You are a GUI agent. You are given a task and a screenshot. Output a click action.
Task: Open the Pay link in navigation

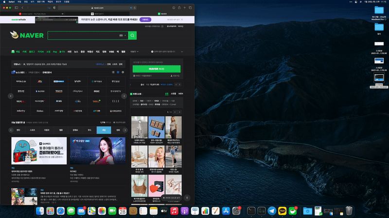coord(55,52)
